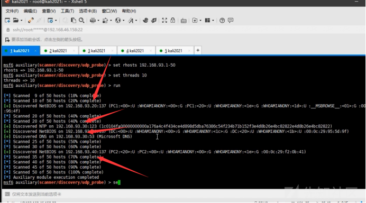Open the 窗口(W) menu
The width and height of the screenshot is (366, 203).
pos(109,11)
